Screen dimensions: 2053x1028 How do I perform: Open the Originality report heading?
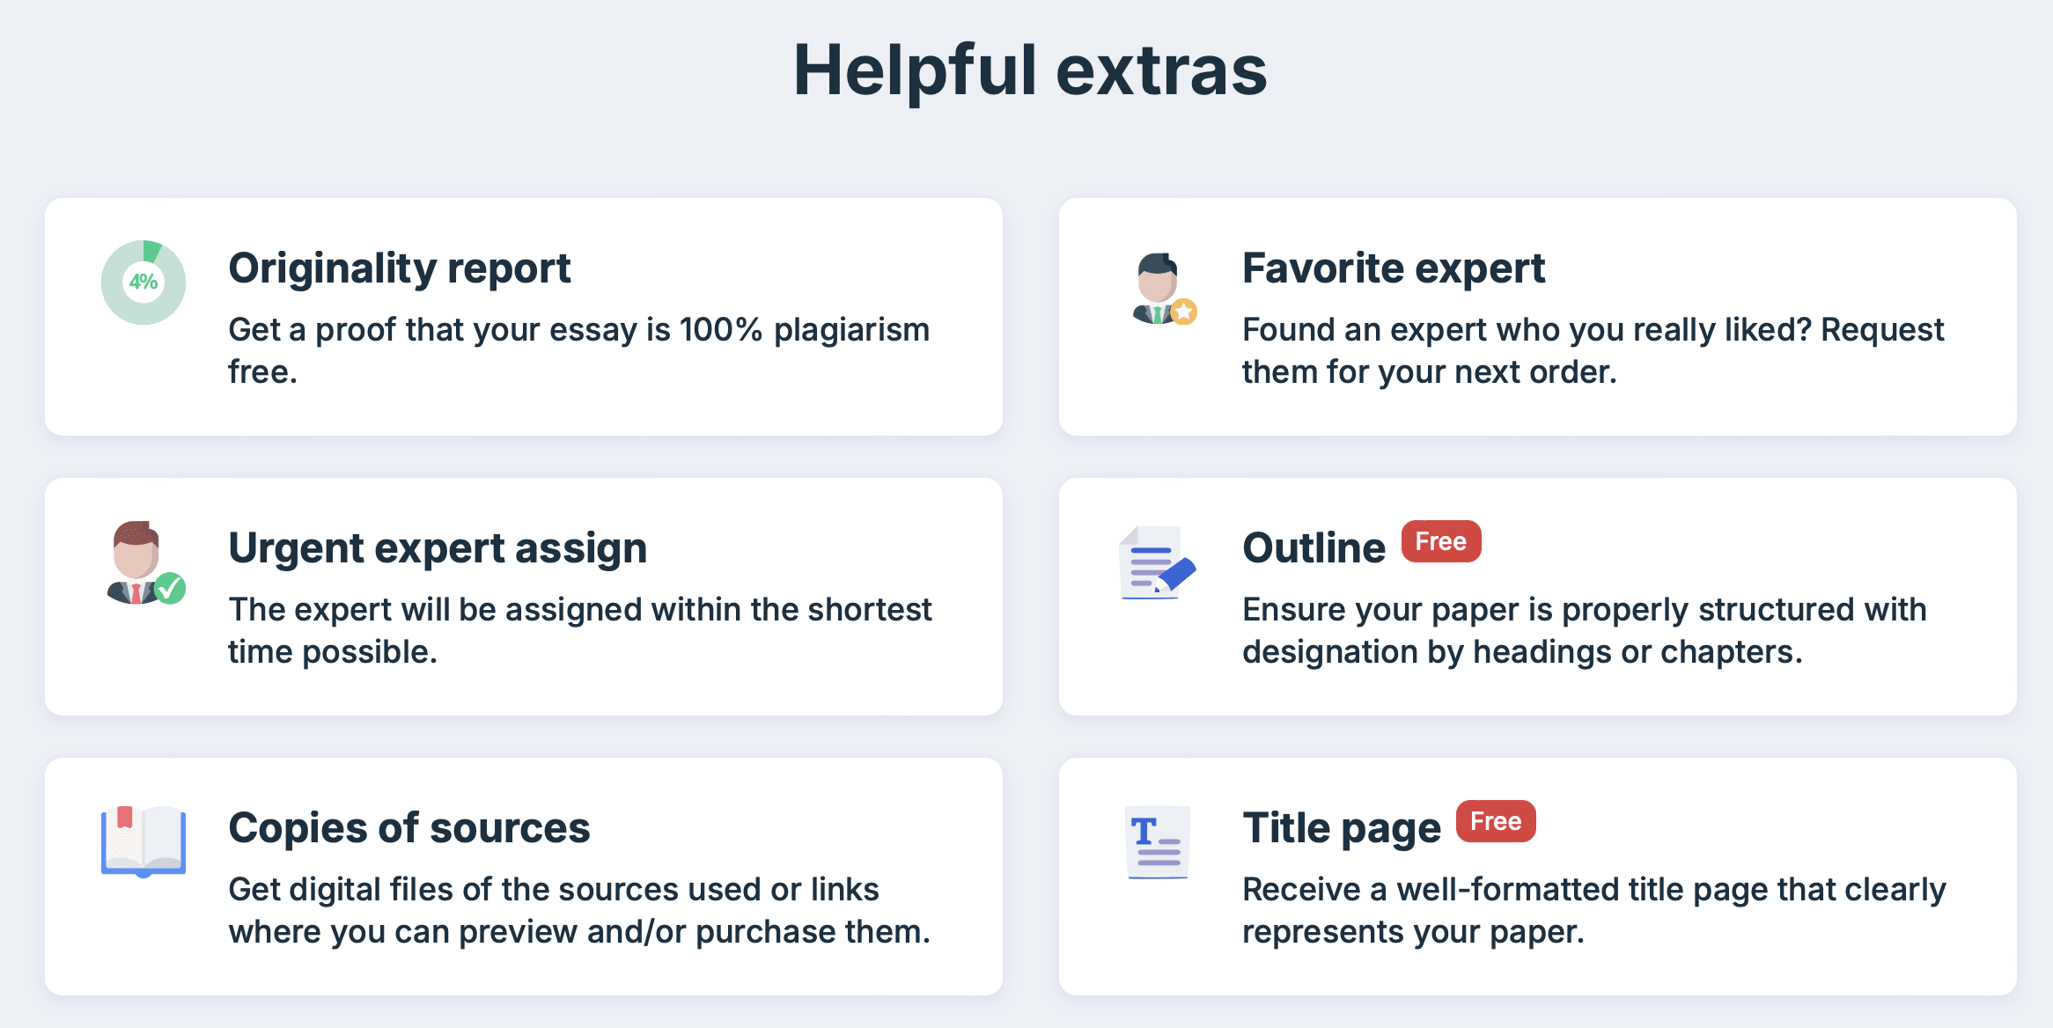click(400, 268)
